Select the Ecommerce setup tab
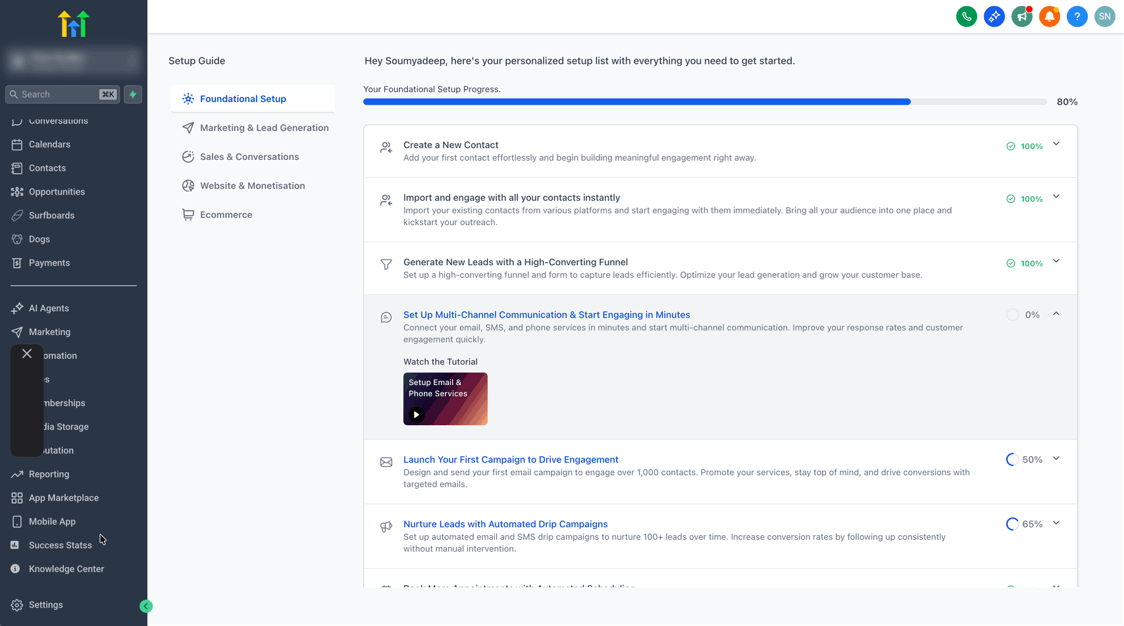 (226, 215)
